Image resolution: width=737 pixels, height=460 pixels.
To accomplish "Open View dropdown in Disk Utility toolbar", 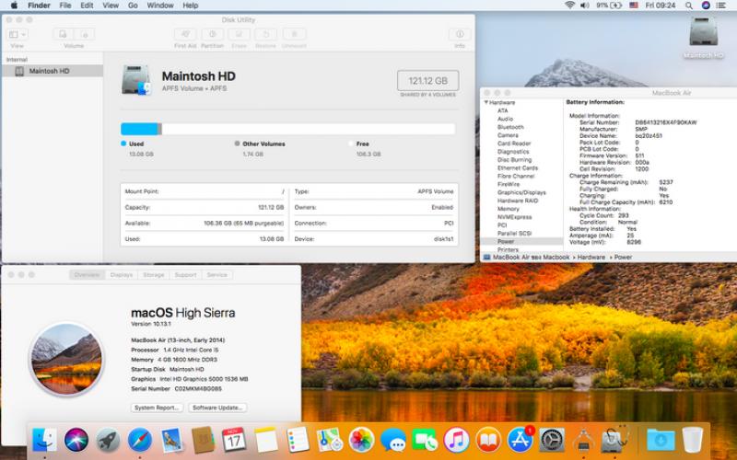I will 18,34.
